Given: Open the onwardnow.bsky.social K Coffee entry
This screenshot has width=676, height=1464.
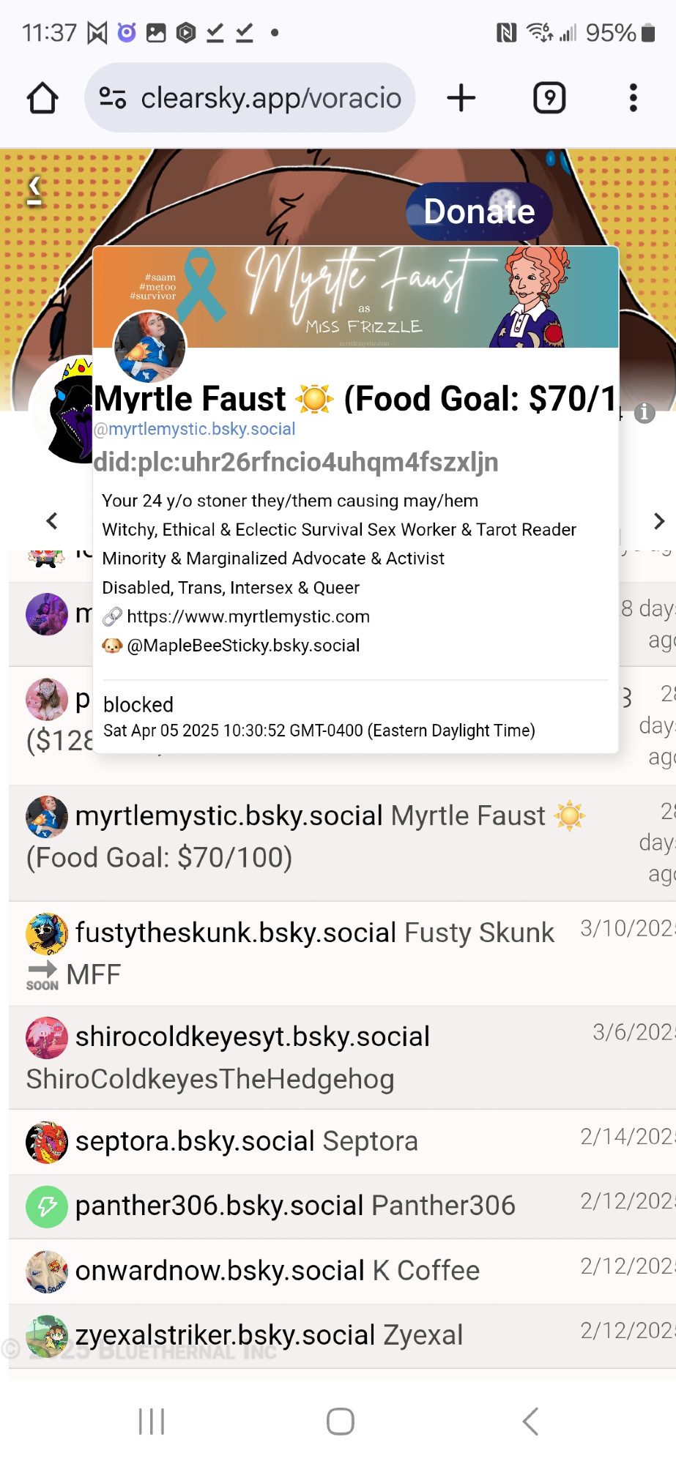Looking at the screenshot, I should [x=342, y=1271].
